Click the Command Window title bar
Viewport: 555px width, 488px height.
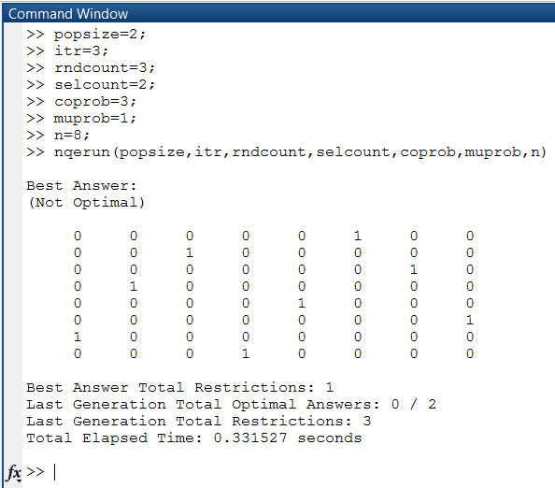coord(279,14)
